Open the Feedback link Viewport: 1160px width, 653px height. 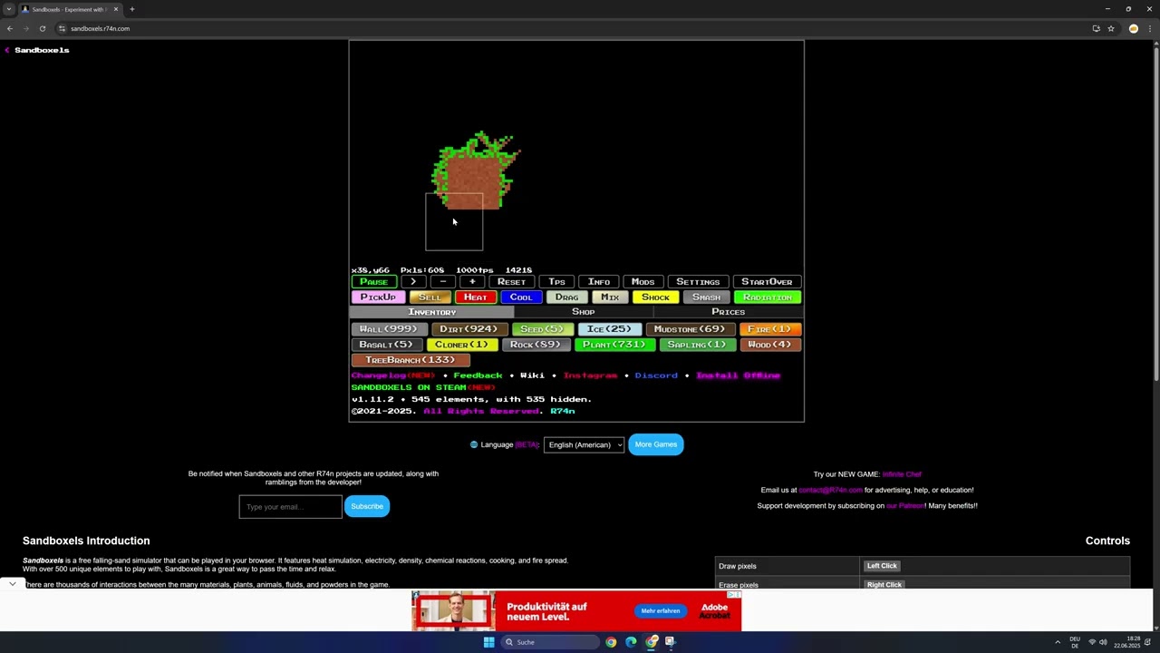click(x=478, y=375)
